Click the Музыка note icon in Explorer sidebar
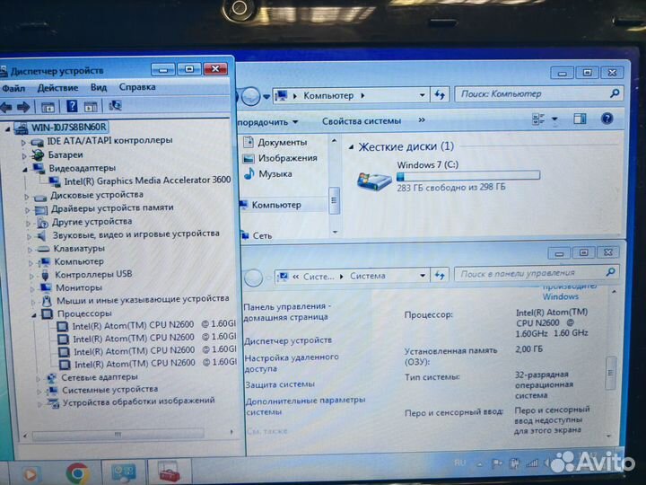 click(x=249, y=173)
